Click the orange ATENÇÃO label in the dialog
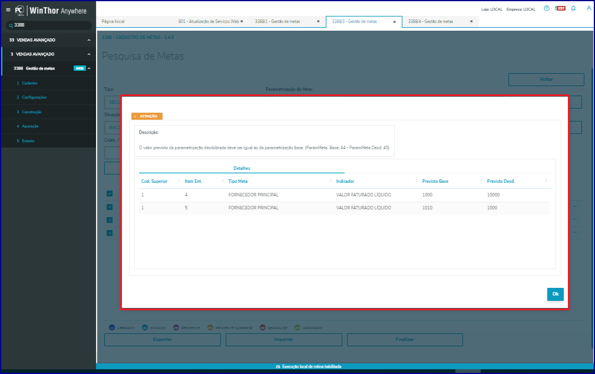 tap(147, 116)
